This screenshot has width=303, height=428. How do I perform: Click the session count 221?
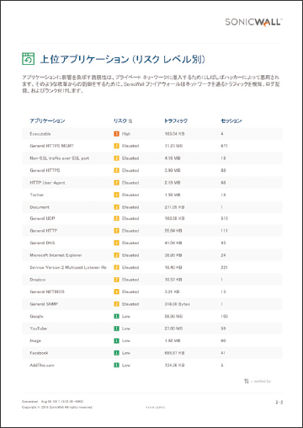224,267
